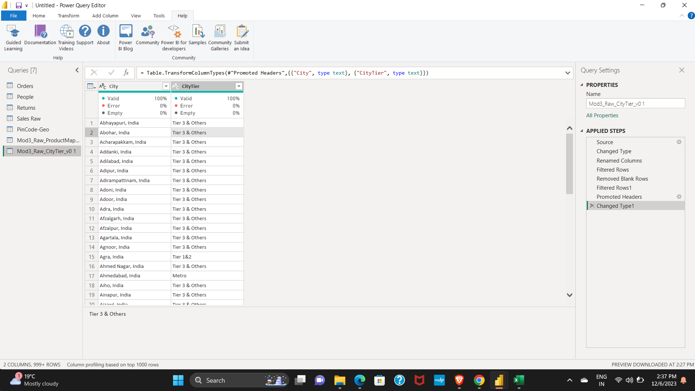
Task: Open File Explorer from taskbar
Action: pyautogui.click(x=340, y=380)
